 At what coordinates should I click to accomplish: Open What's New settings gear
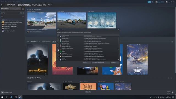tap(40, 10)
